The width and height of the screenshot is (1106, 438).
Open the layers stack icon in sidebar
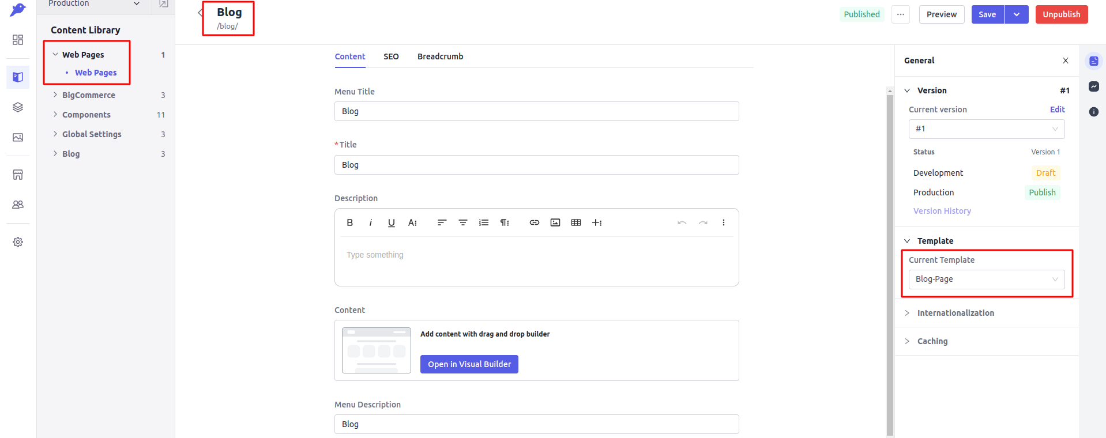click(x=18, y=107)
